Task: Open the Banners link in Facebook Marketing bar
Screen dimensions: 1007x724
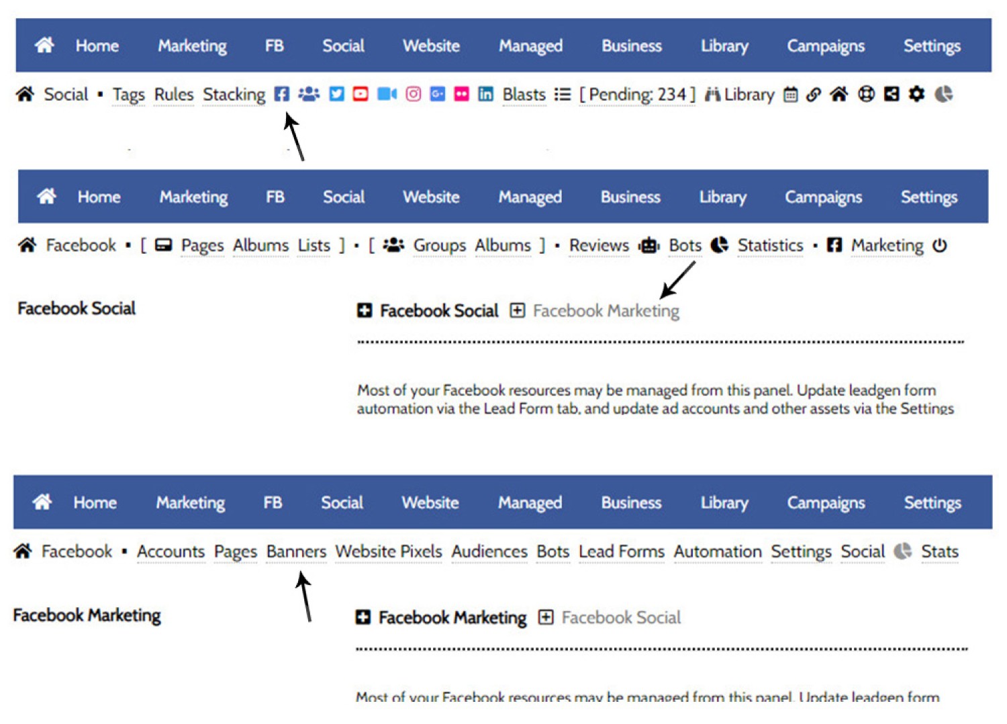Action: pyautogui.click(x=296, y=552)
